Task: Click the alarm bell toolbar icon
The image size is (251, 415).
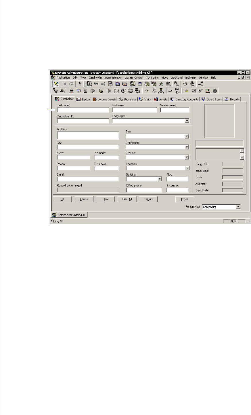Action: [x=147, y=91]
